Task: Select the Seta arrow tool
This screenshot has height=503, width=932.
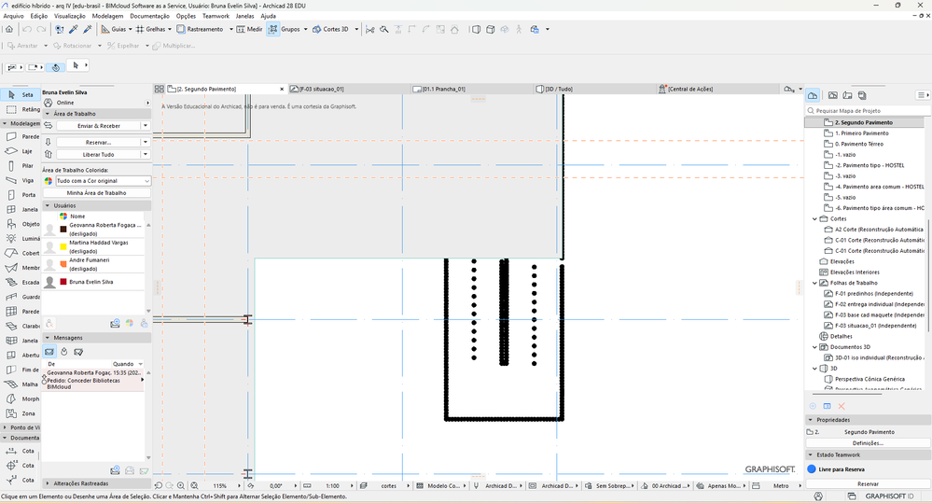Action: [x=21, y=94]
